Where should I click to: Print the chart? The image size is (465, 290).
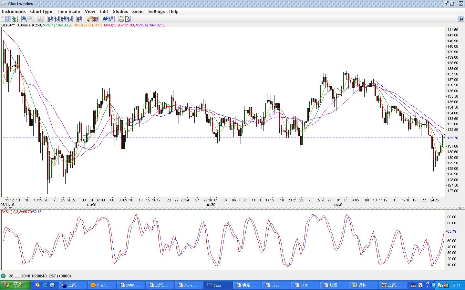[x=121, y=19]
